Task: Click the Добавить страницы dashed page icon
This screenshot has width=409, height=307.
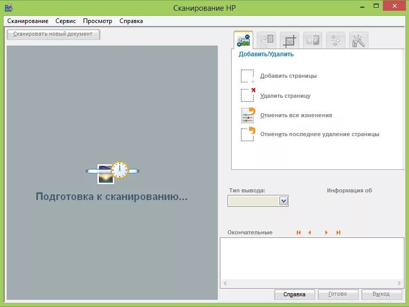Action: [247, 76]
